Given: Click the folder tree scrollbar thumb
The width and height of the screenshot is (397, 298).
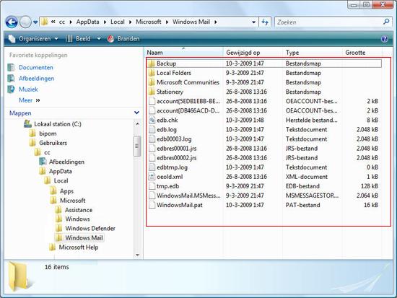Looking at the screenshot, I should tap(137, 146).
